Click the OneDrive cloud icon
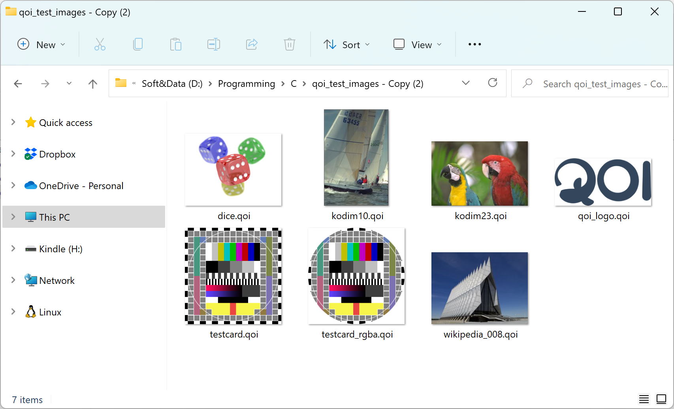This screenshot has width=674, height=409. coord(30,185)
